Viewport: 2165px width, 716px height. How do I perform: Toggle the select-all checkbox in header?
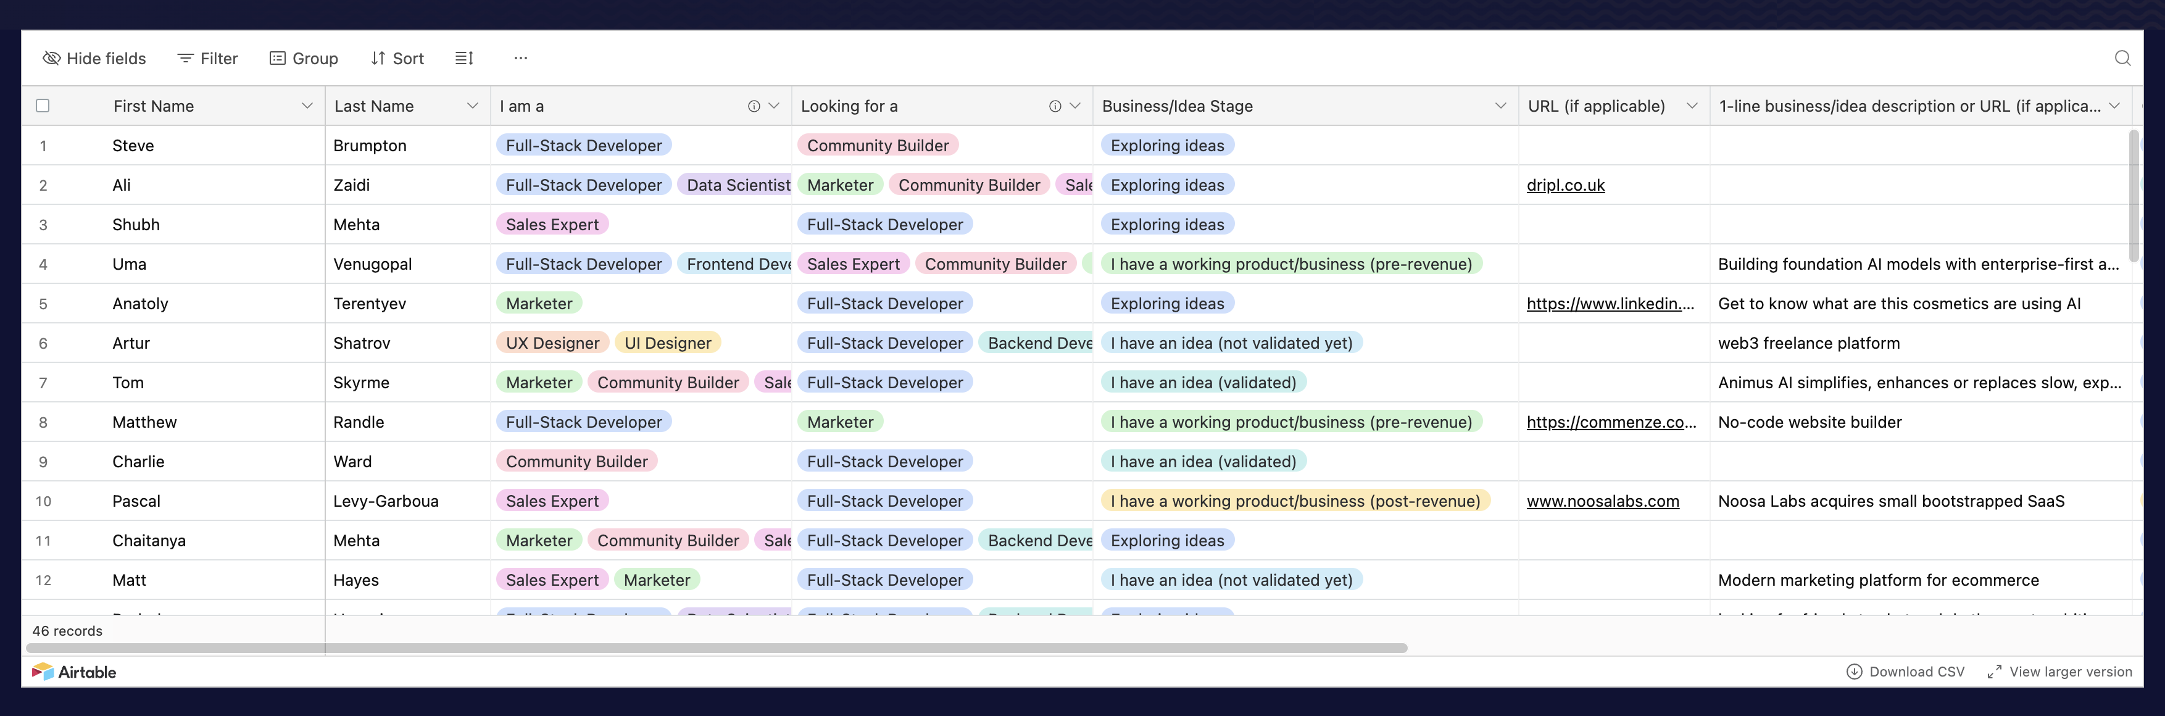43,106
